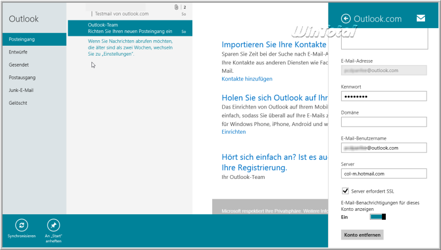This screenshot has height=250, width=441.
Task: Click the heading Importieren Sie Ihre Kontakte
Action: click(x=274, y=45)
